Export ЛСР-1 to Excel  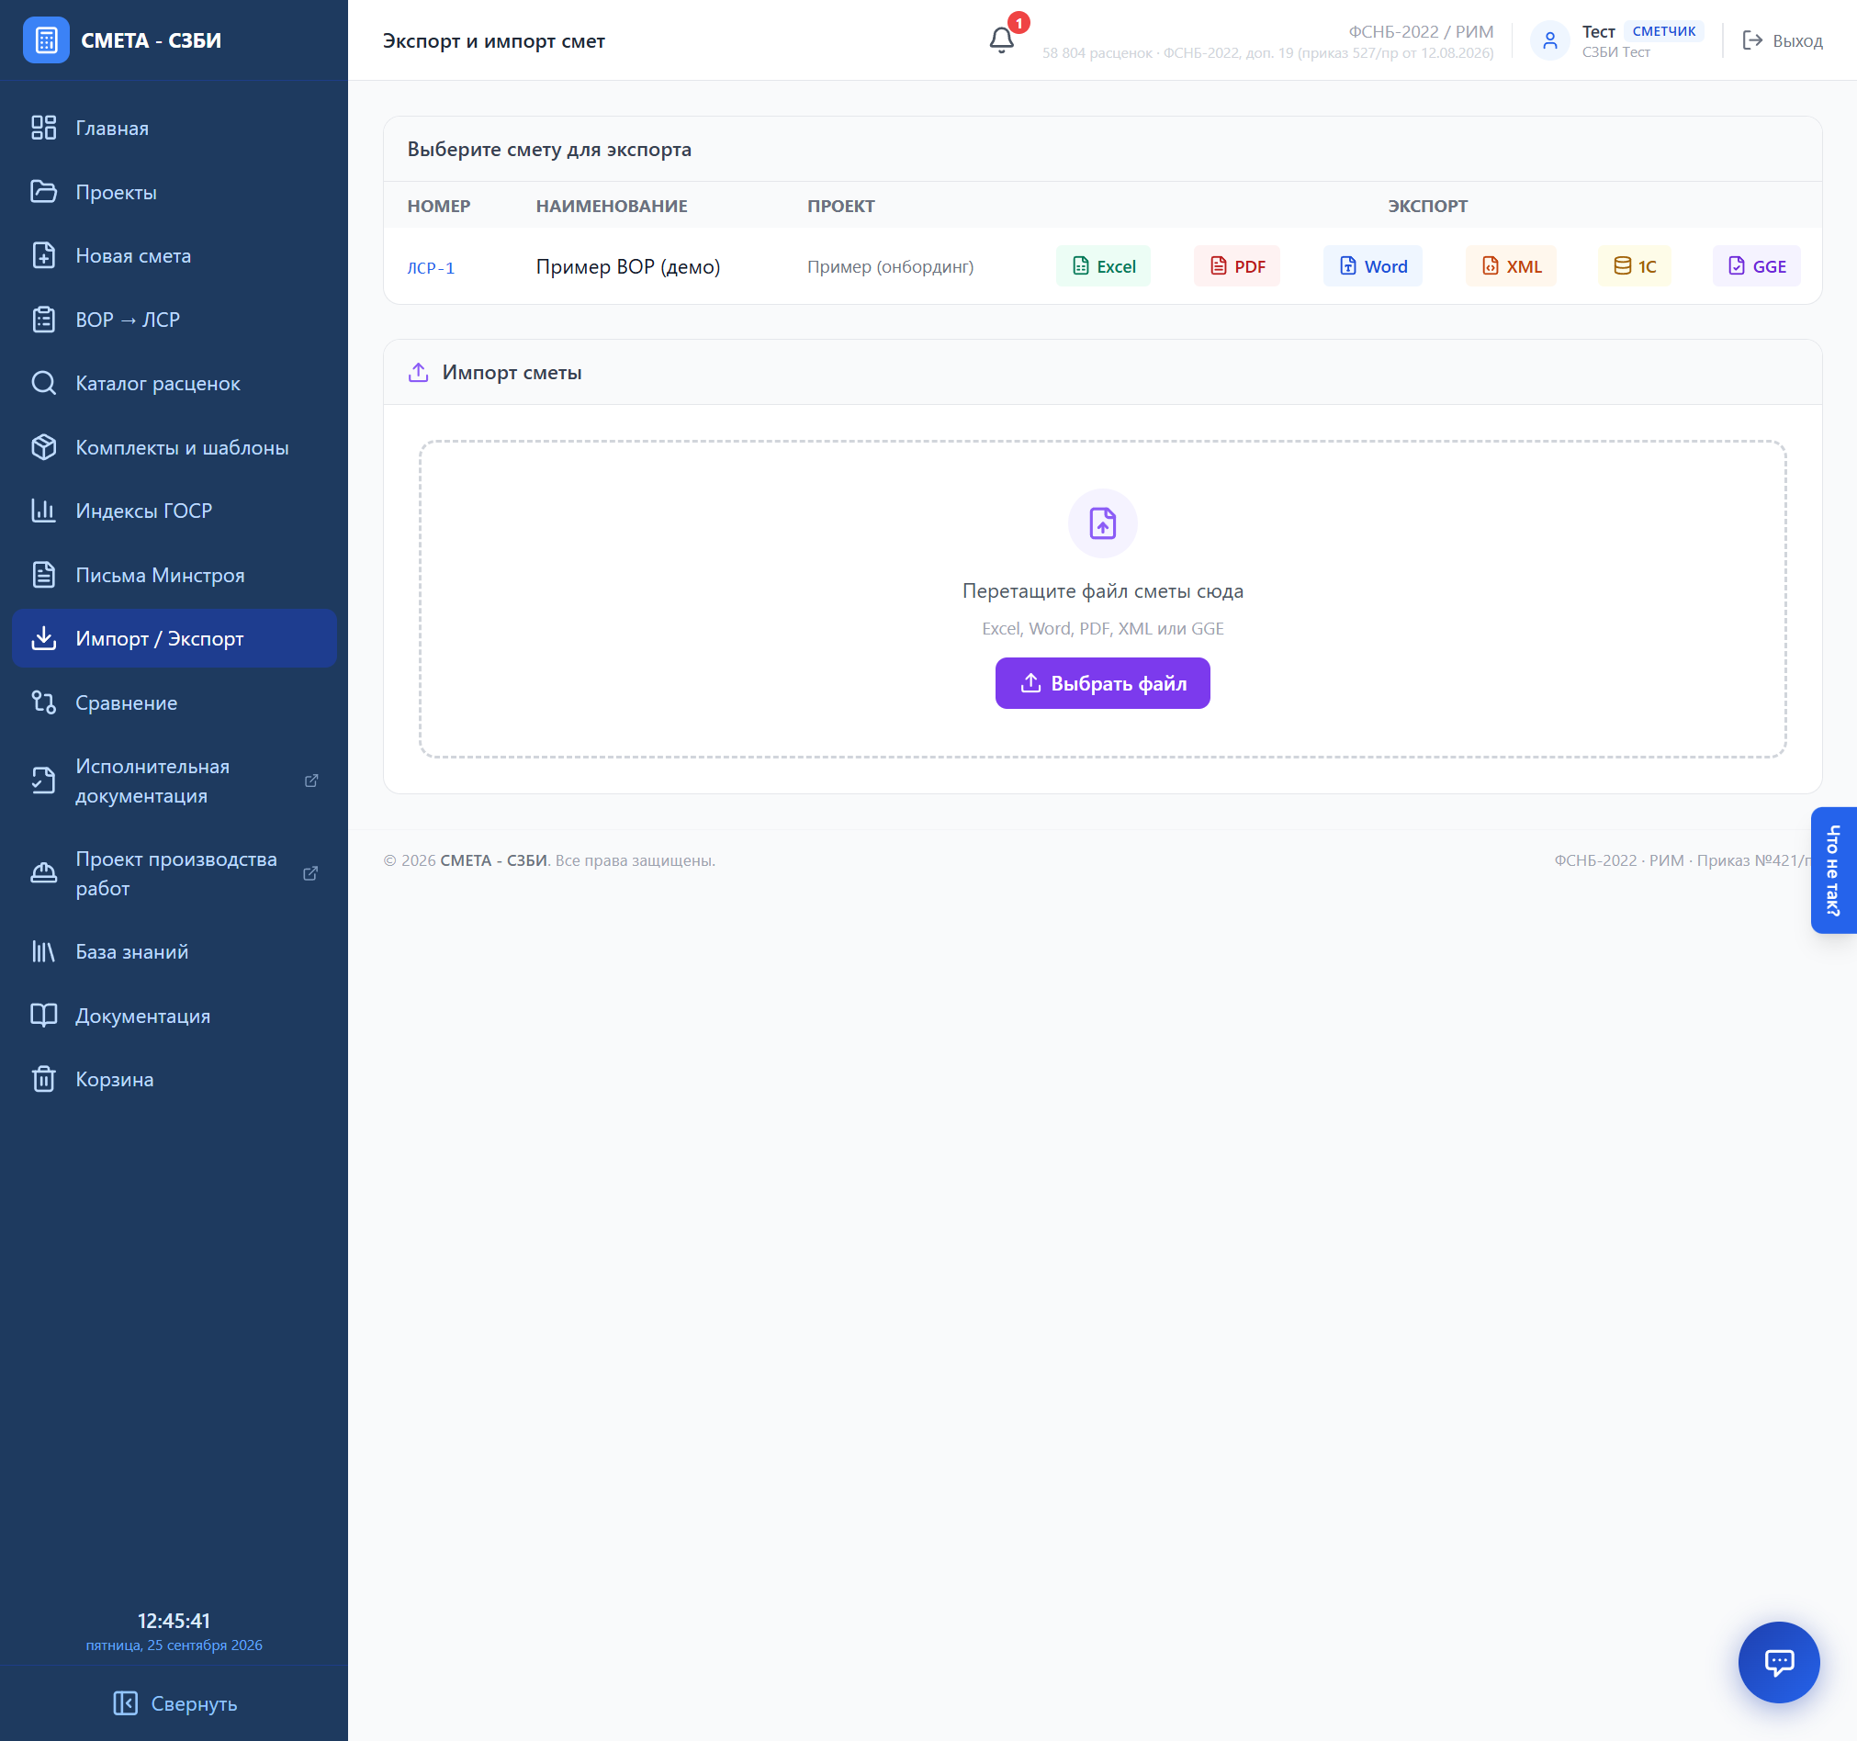(1103, 266)
